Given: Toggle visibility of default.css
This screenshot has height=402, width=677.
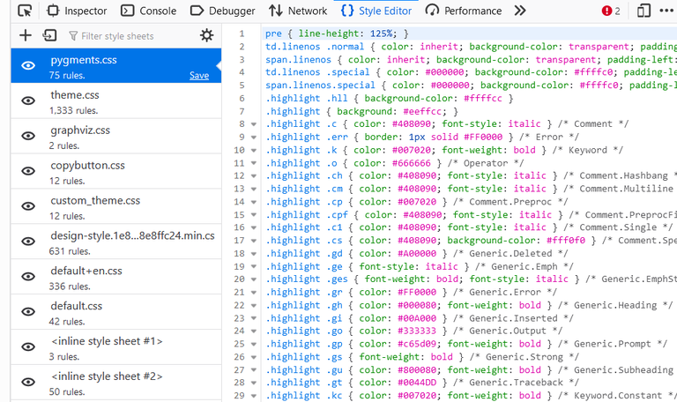Looking at the screenshot, I should coord(28,312).
